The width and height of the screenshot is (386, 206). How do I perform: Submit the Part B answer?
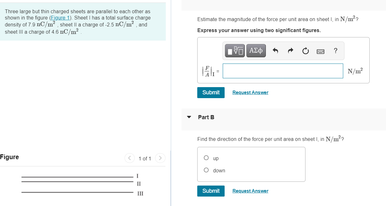click(x=211, y=191)
